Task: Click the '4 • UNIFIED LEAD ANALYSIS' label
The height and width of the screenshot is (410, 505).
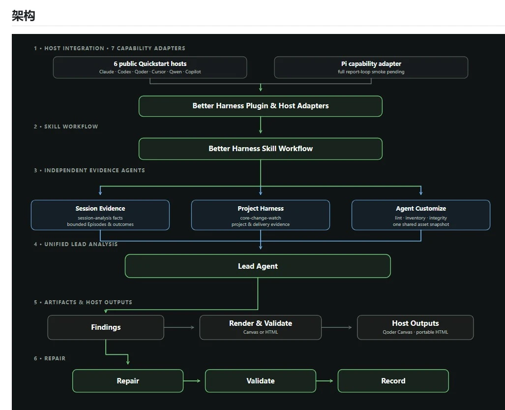Action: [76, 244]
